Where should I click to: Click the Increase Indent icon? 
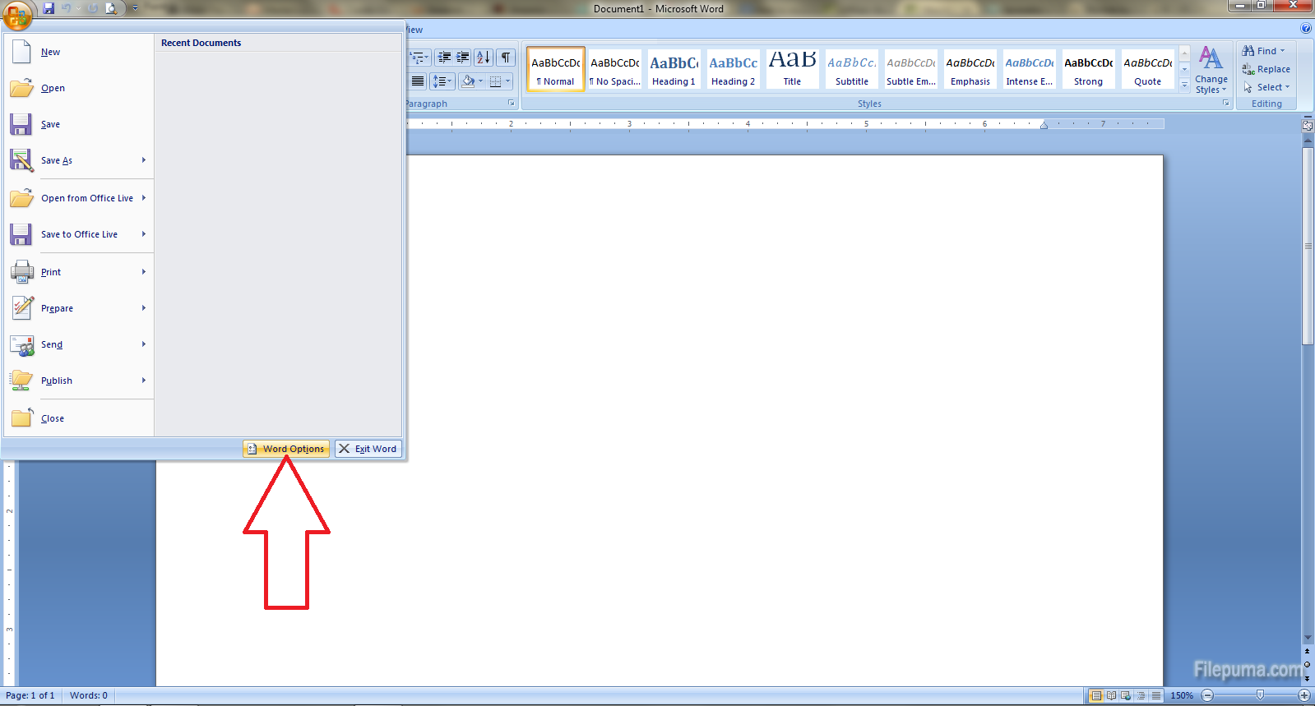coord(463,58)
